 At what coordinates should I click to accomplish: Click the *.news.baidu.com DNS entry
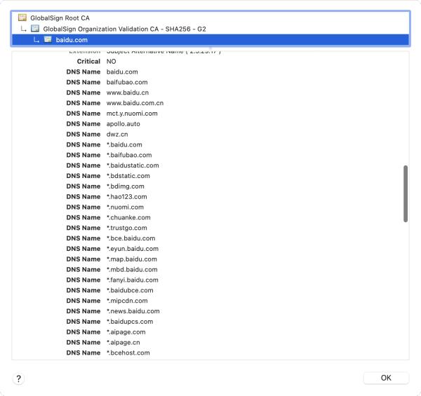click(133, 311)
